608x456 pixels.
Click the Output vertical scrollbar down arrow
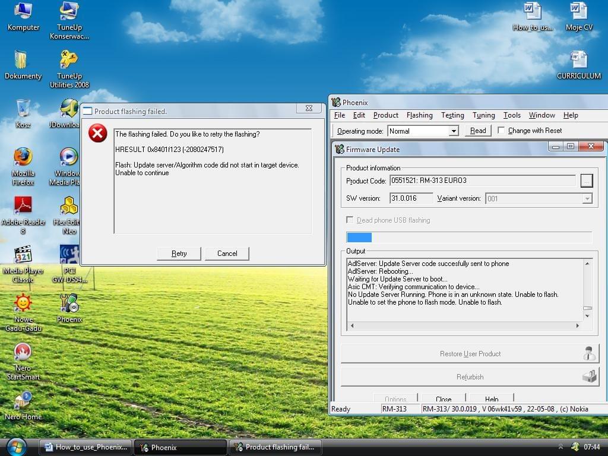pyautogui.click(x=587, y=316)
